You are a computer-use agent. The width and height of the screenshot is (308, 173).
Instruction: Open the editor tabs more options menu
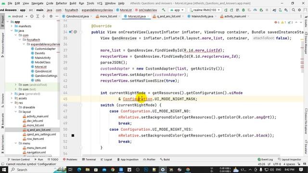[301, 16]
